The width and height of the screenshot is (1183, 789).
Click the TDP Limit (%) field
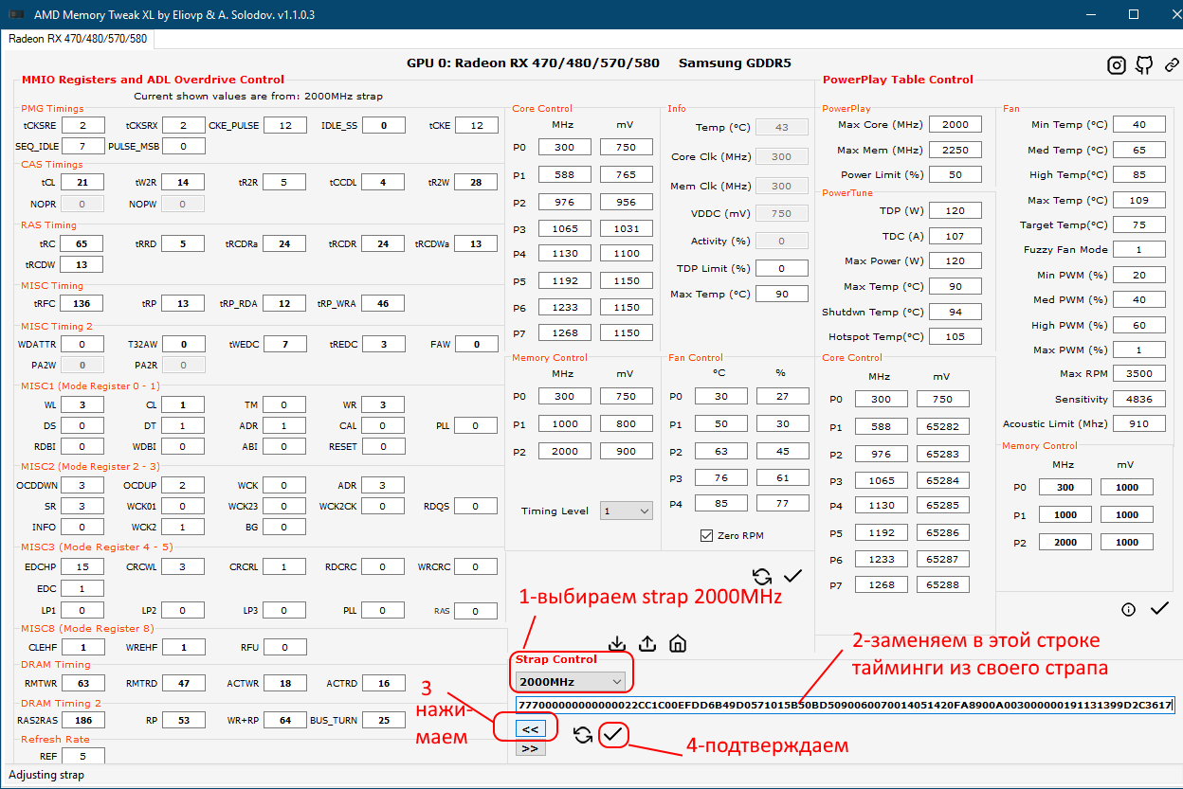click(x=782, y=268)
